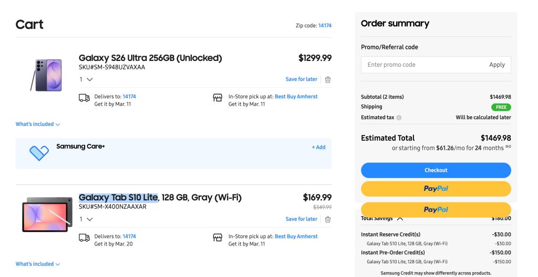Click the blue Checkout button
The height and width of the screenshot is (277, 538).
click(436, 170)
